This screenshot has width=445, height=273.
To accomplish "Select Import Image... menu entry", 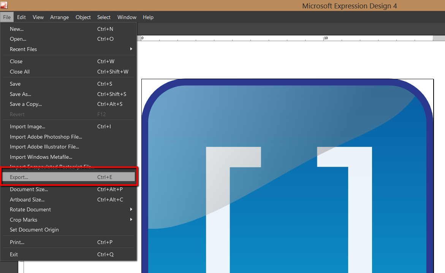I will (68, 126).
